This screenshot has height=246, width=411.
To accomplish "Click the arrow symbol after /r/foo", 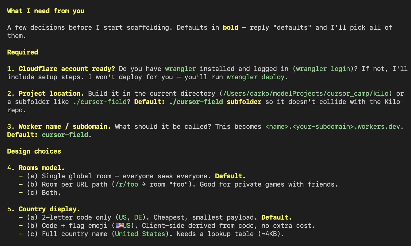I will pos(144,184).
